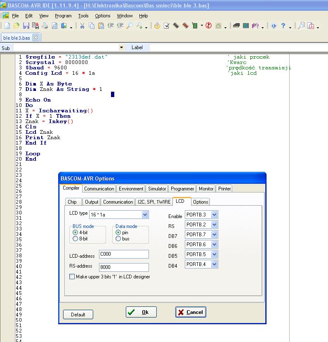Screen dimensions: 328x342
Task: Expand the LCD type dropdown
Action: point(145,215)
